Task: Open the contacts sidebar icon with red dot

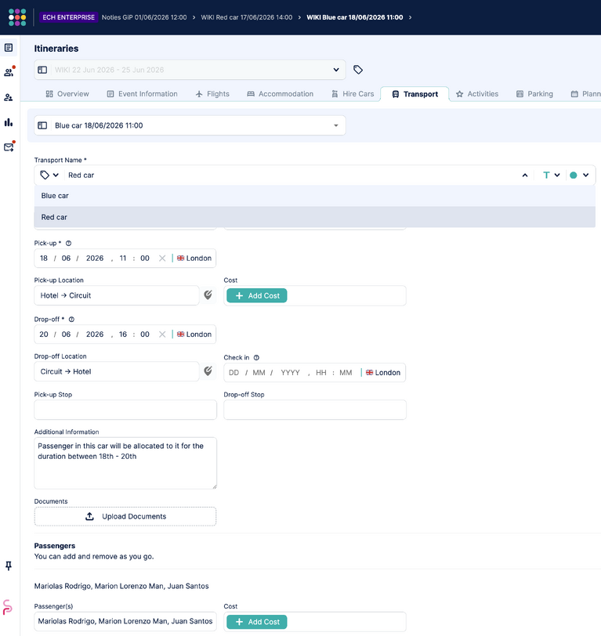Action: [9, 72]
